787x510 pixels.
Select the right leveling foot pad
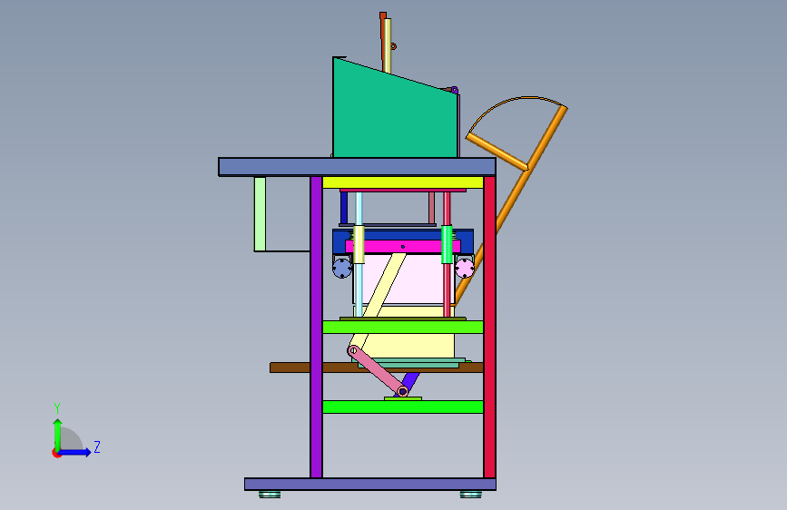pyautogui.click(x=471, y=495)
